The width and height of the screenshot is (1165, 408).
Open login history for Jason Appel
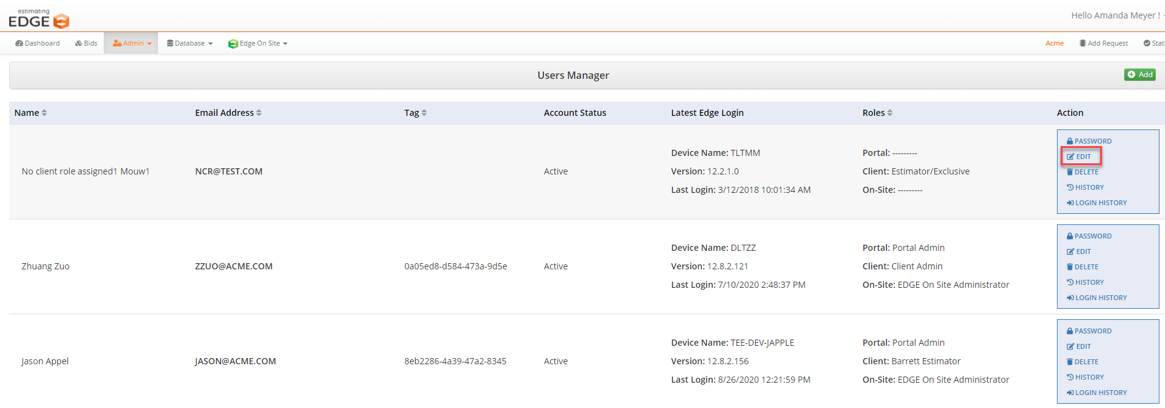click(1096, 393)
